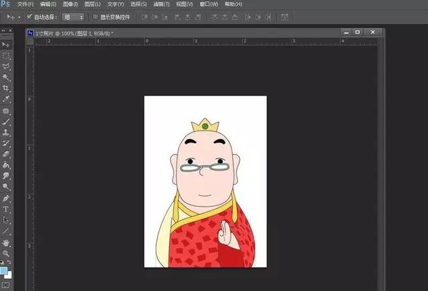Click align horizontal centers icon
Screen dimensions: 428x291
pos(187,17)
